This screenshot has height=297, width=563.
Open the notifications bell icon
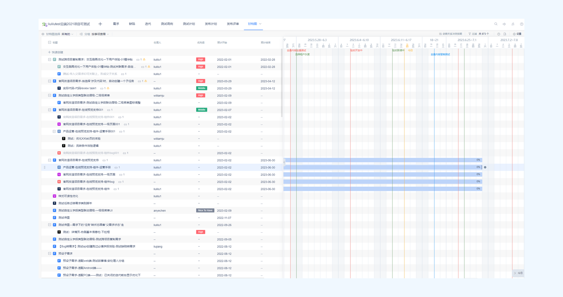coord(513,24)
